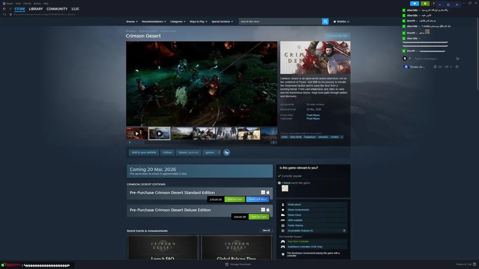Open the Wishlist link
Screen dimensions: 479x269
[341, 21]
